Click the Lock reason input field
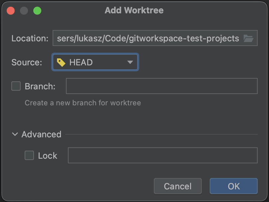This screenshot has height=202, width=269. click(162, 155)
